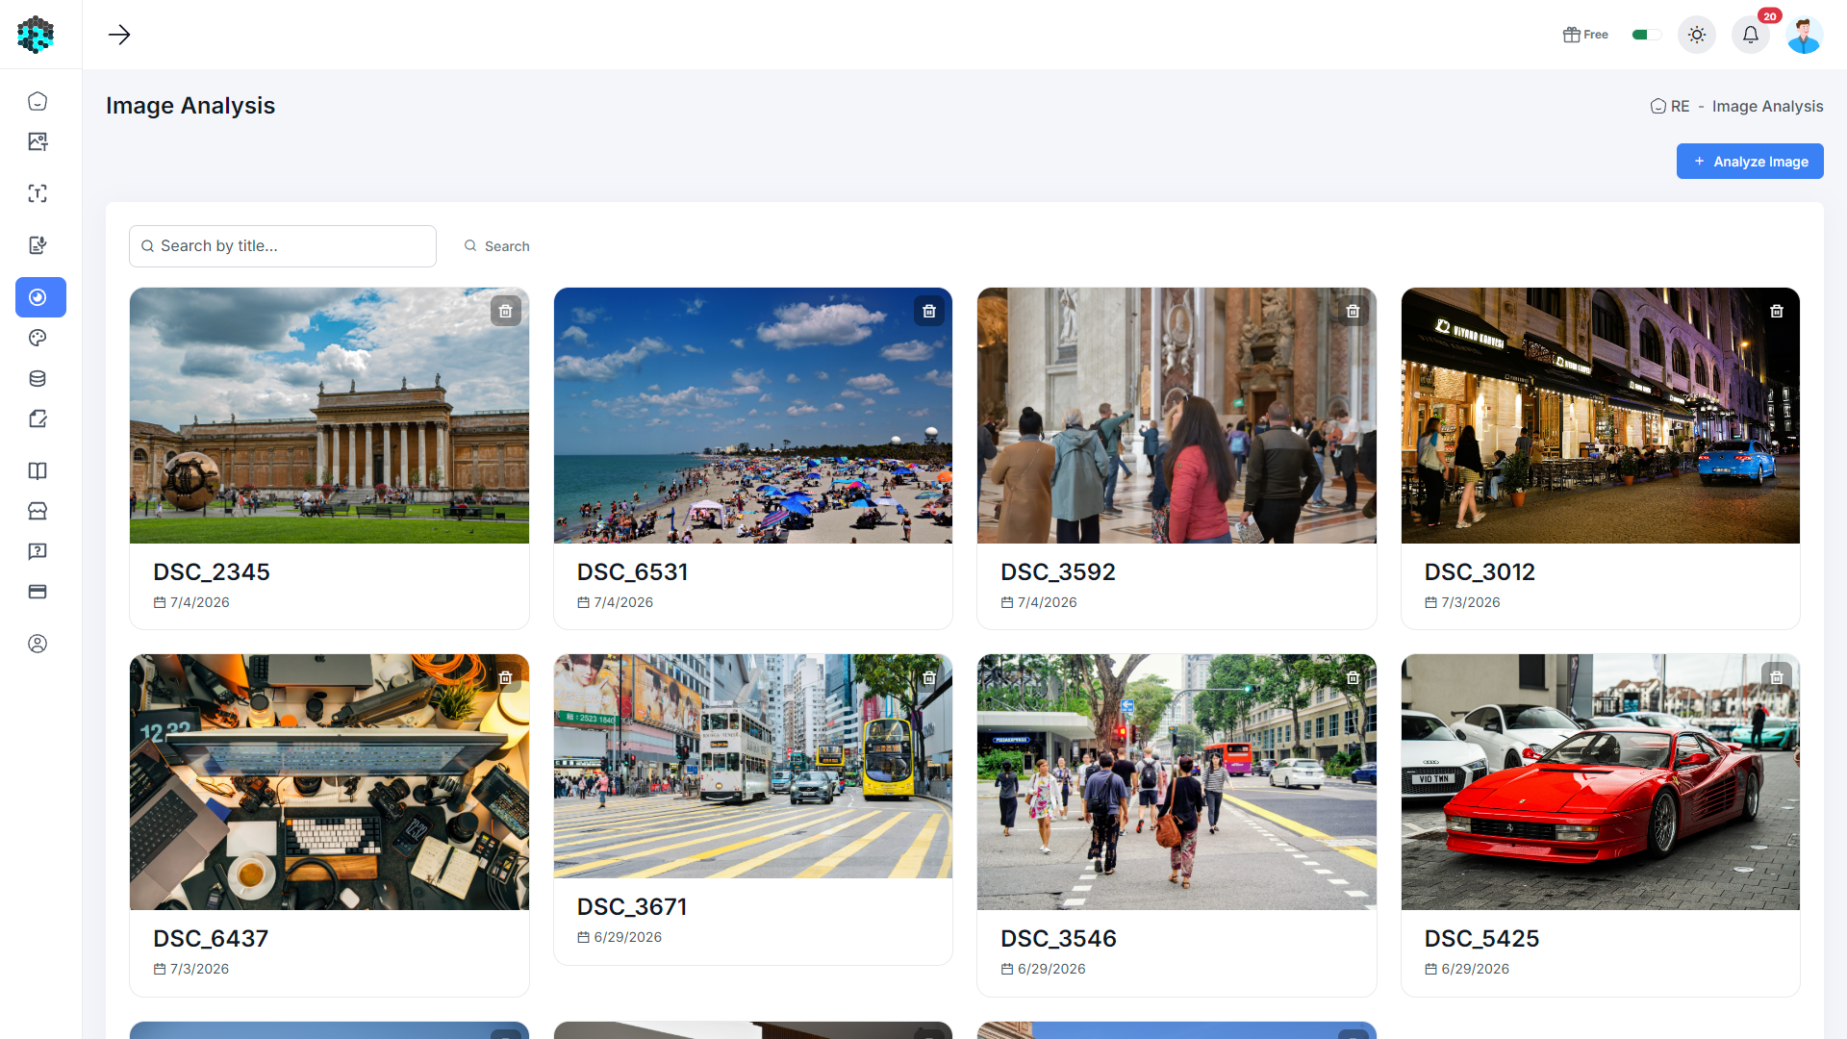
Task: Expand the sidebar with arrow icon
Action: (119, 35)
